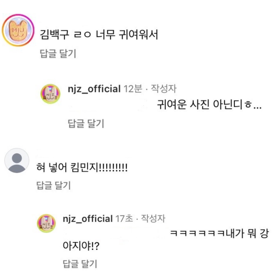Tap the 작성자 label next to 17초
This screenshot has width=275, height=279.
coord(153,218)
